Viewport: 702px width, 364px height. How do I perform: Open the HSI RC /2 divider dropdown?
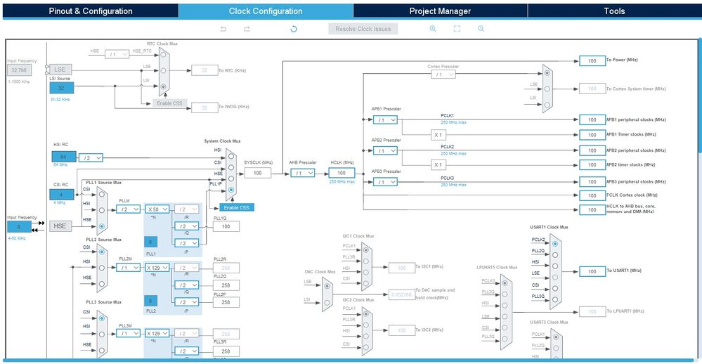[91, 157]
